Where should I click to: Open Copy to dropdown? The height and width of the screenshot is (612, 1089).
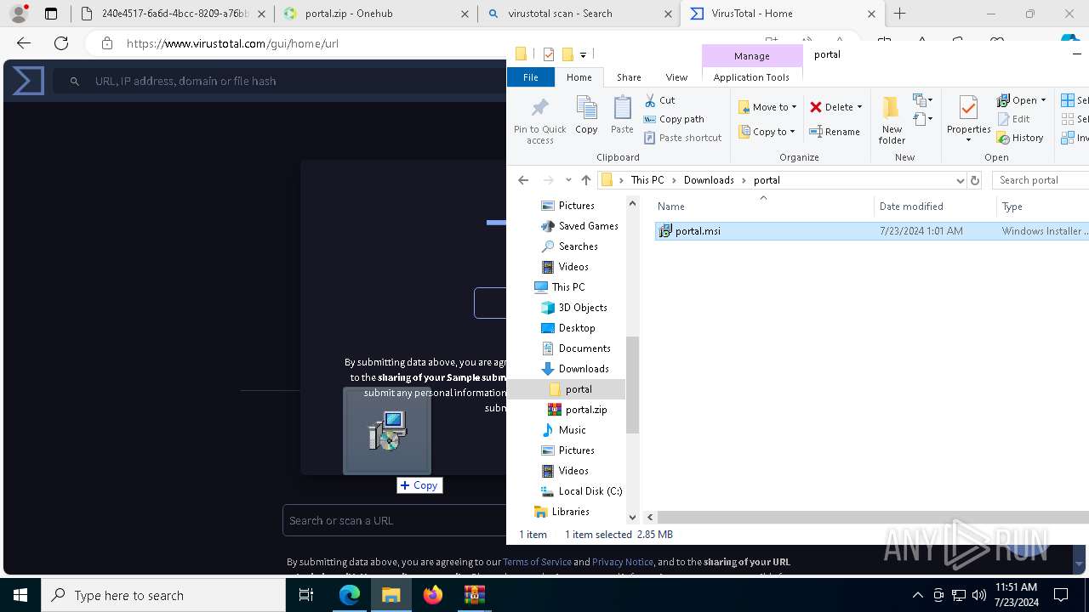tap(767, 132)
